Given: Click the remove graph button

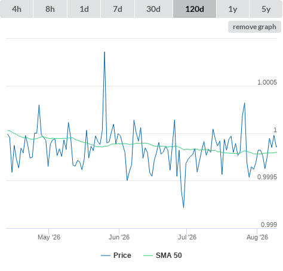Looking at the screenshot, I should [x=254, y=27].
